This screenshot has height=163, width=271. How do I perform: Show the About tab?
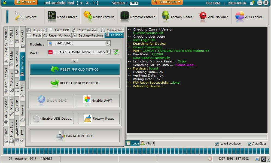point(147,143)
